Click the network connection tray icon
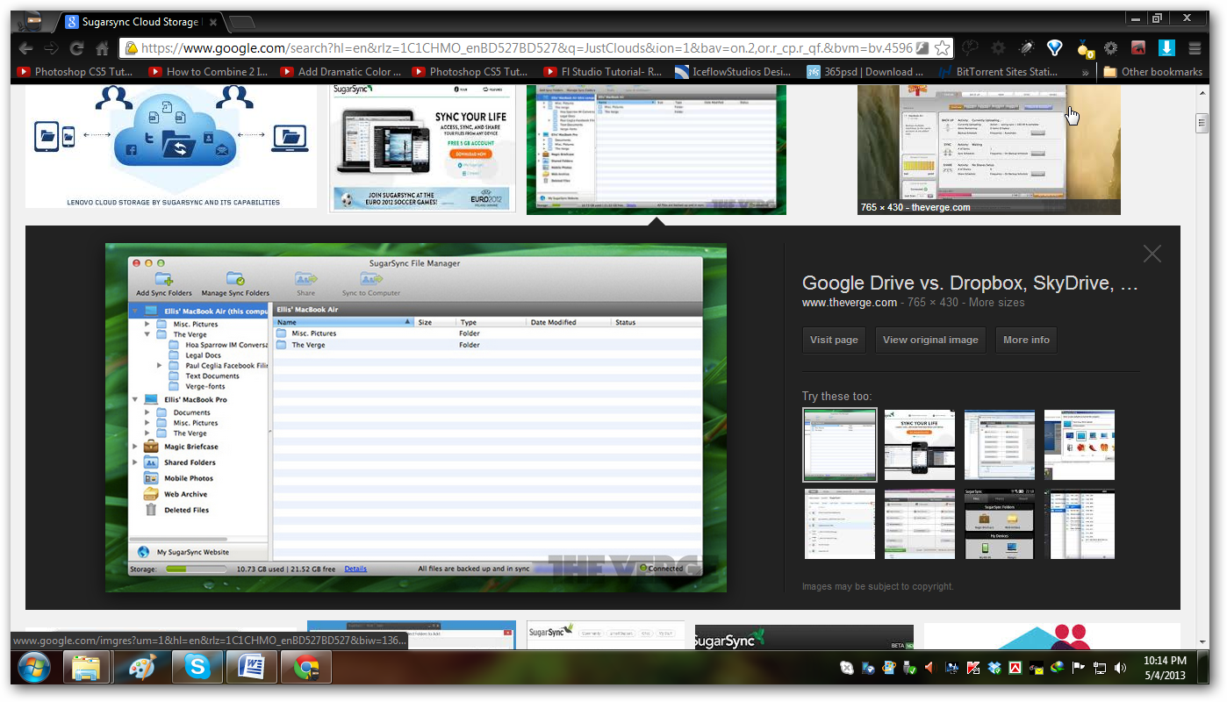This screenshot has height=702, width=1227. tap(1099, 669)
